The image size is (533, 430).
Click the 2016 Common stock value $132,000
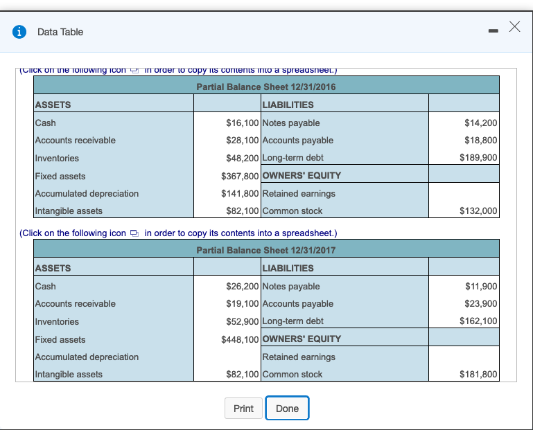(479, 211)
